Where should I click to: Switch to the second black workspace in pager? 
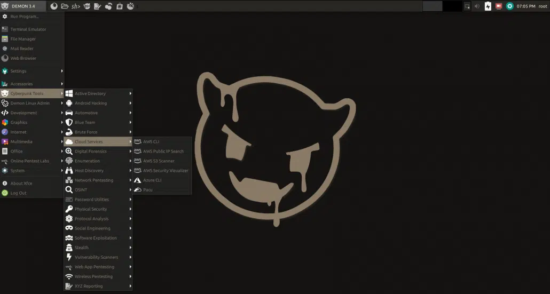(x=452, y=6)
